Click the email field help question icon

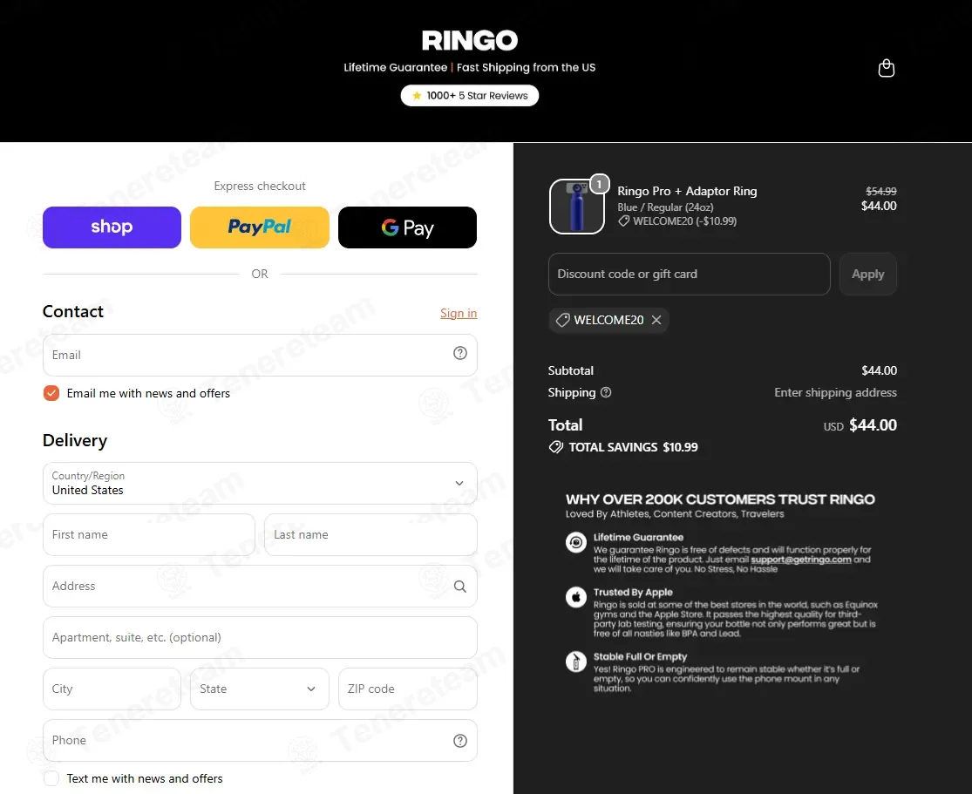click(x=460, y=353)
